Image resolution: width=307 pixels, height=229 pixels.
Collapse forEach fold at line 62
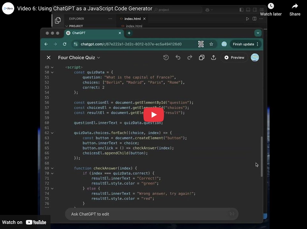(52, 133)
